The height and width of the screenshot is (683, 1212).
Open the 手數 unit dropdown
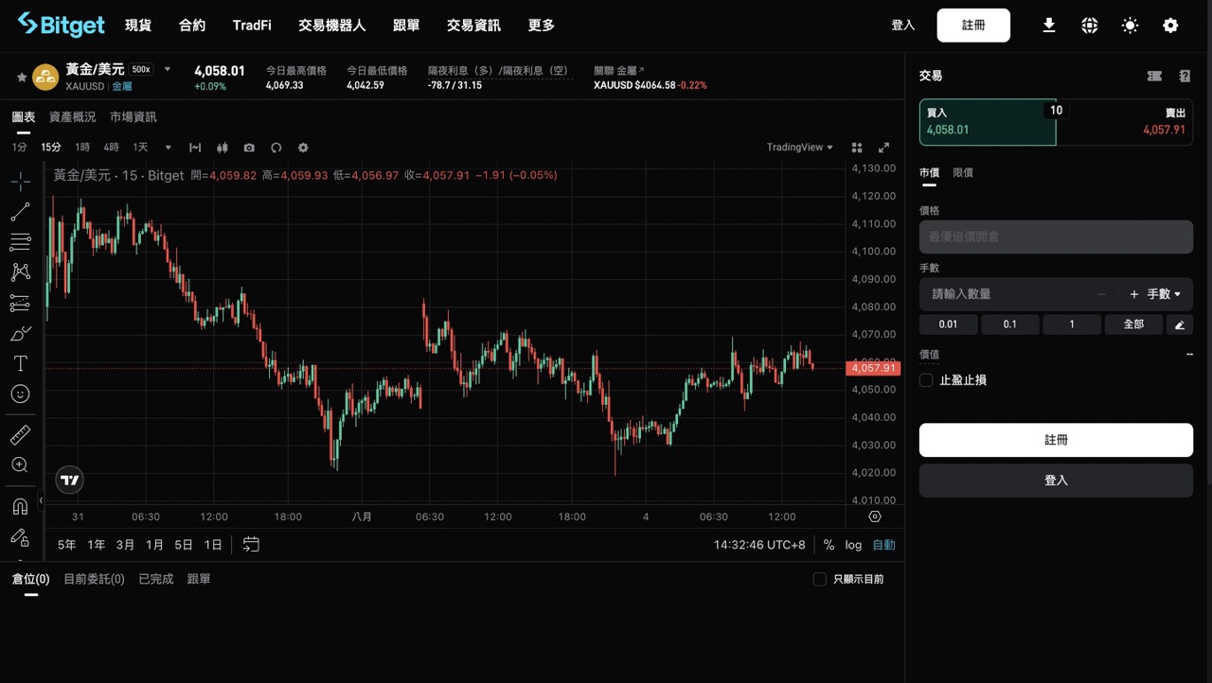[x=1164, y=294]
